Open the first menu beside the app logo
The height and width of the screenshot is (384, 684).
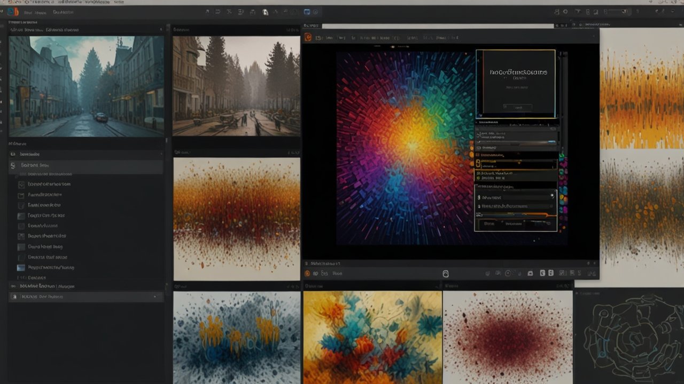(28, 12)
